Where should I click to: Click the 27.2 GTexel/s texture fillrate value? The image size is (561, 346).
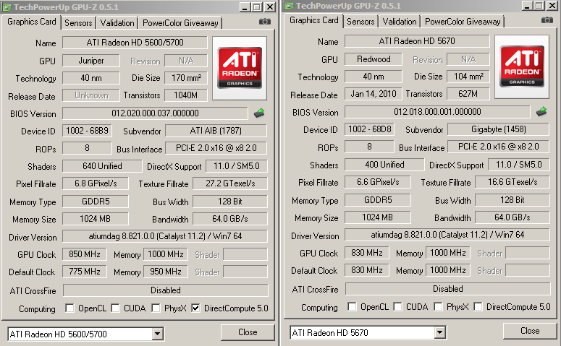230,183
